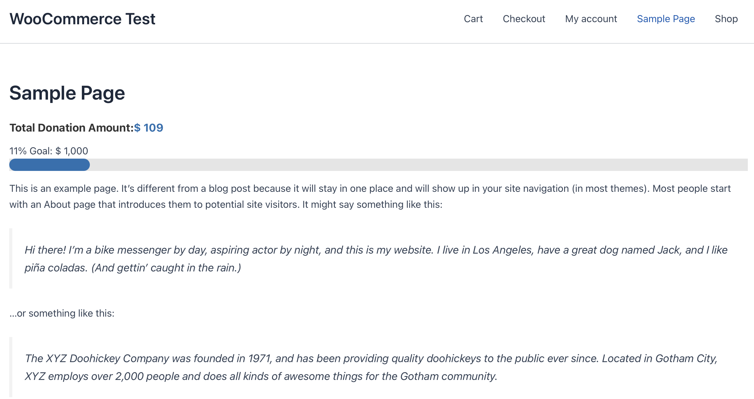The image size is (754, 399).
Task: Click the 11% Goal: $ 1,000 text
Action: (x=49, y=151)
